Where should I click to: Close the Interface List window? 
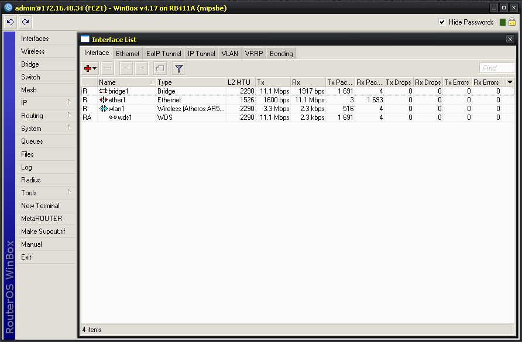point(510,39)
